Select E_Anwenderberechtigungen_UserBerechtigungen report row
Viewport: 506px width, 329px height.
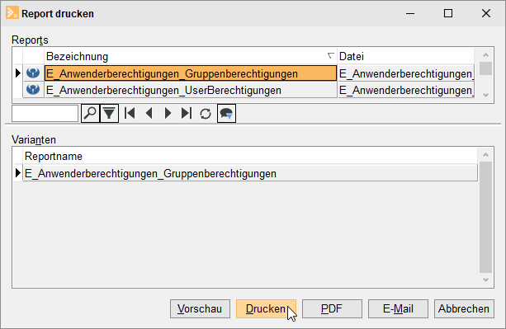coord(191,90)
